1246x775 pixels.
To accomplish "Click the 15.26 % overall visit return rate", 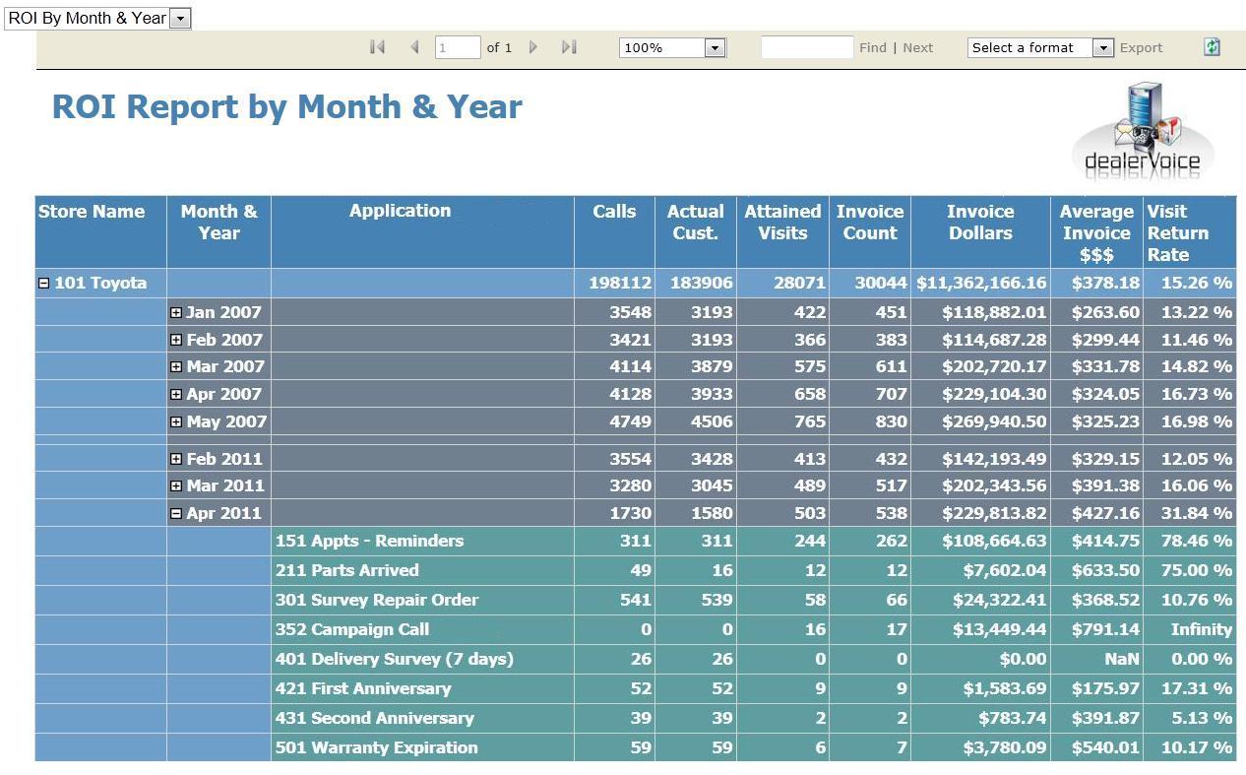I will coord(1197,284).
